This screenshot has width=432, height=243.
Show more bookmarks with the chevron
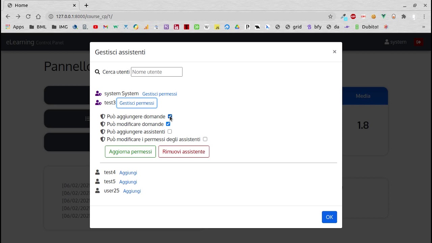pyautogui.click(x=424, y=27)
